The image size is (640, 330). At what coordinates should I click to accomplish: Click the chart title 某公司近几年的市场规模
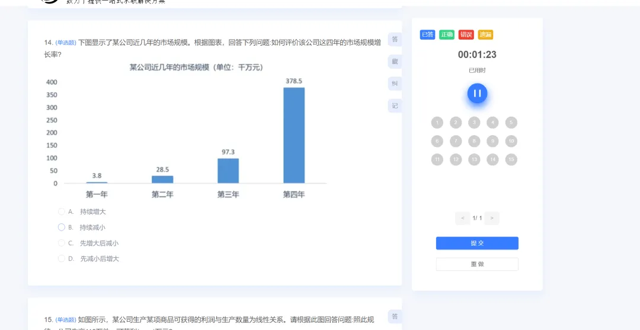point(197,68)
